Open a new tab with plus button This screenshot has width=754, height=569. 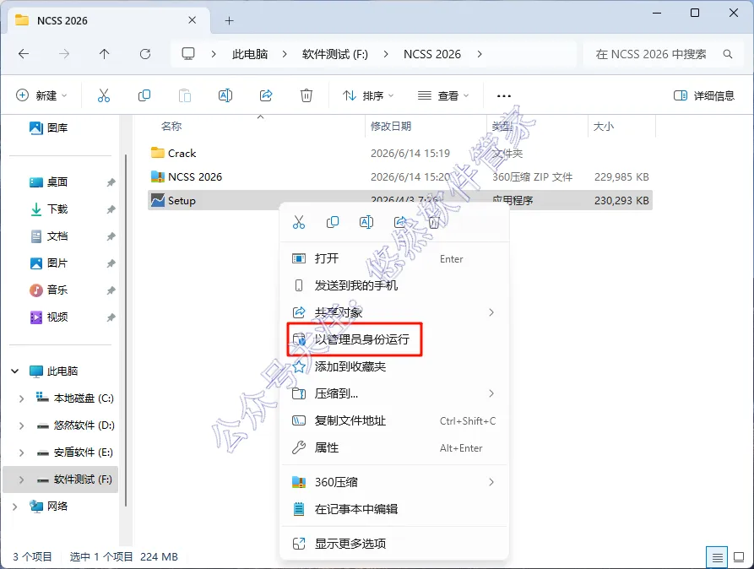click(230, 20)
